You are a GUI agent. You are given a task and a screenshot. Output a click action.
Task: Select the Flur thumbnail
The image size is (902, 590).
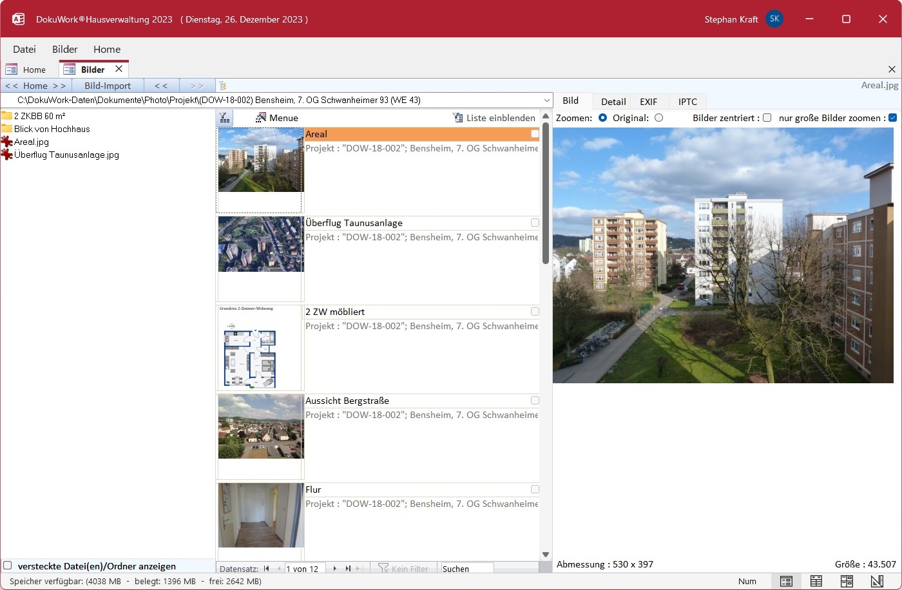(x=260, y=515)
